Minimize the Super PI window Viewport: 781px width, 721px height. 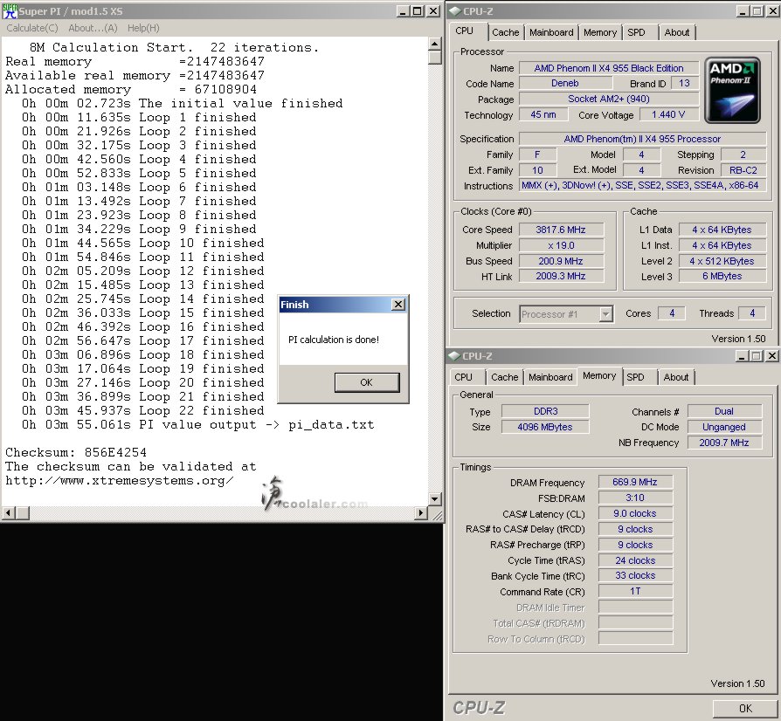coord(403,11)
